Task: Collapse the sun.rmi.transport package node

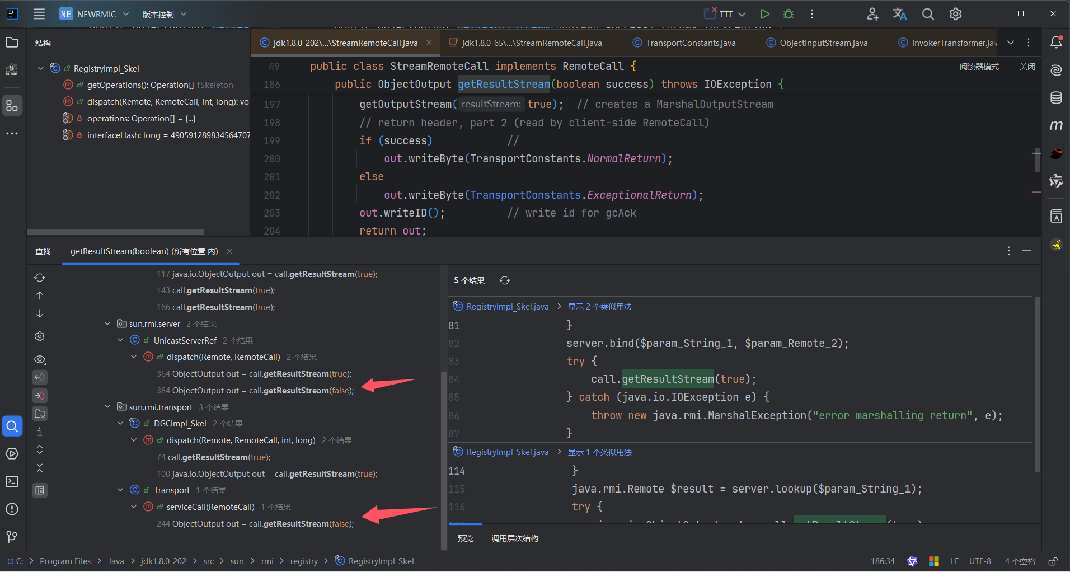Action: (x=107, y=407)
